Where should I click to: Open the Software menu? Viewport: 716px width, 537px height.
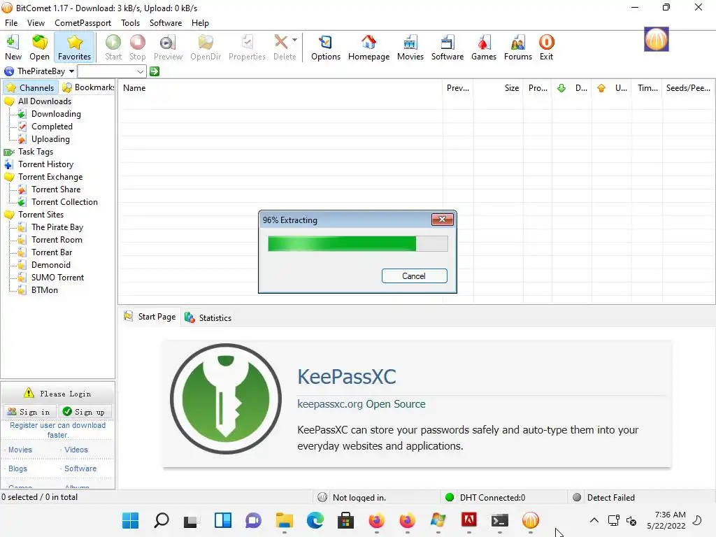pyautogui.click(x=165, y=23)
